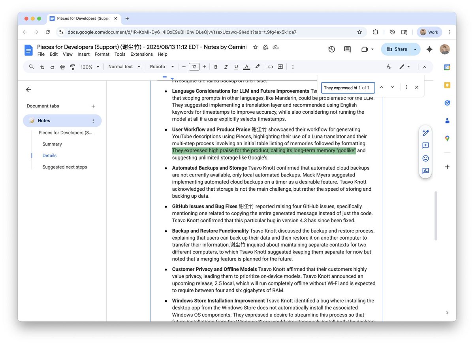
Task: Open Format menu
Action: tap(102, 54)
